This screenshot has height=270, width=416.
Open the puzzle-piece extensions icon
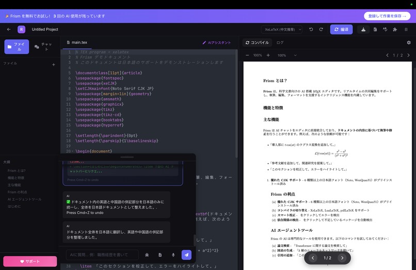(x=395, y=29)
